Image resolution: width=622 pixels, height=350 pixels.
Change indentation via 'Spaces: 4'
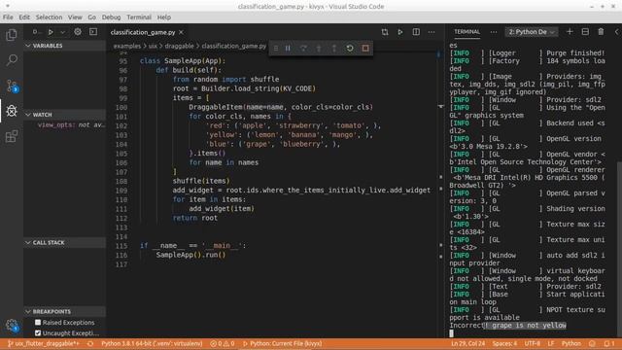[x=504, y=343]
